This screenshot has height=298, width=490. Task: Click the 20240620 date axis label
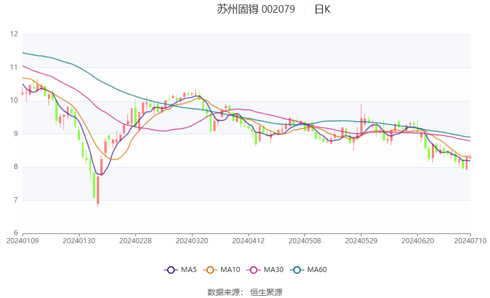(417, 241)
